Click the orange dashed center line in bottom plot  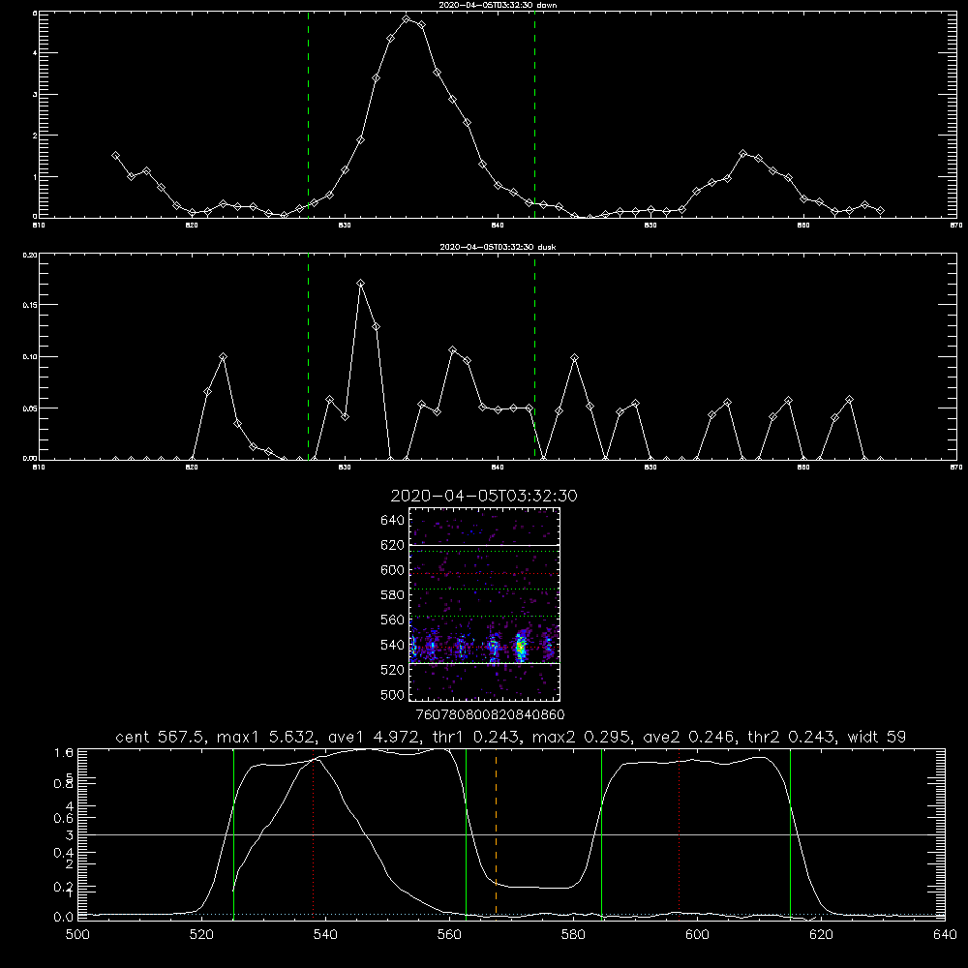pos(496,833)
